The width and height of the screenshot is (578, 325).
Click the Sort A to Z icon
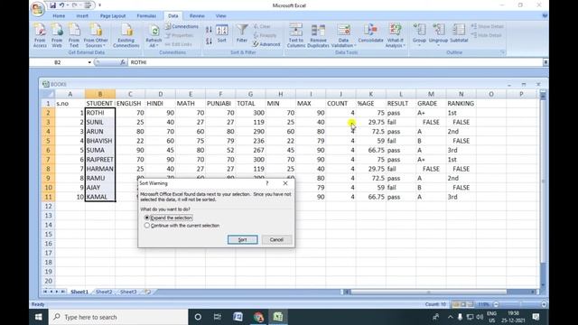209,30
